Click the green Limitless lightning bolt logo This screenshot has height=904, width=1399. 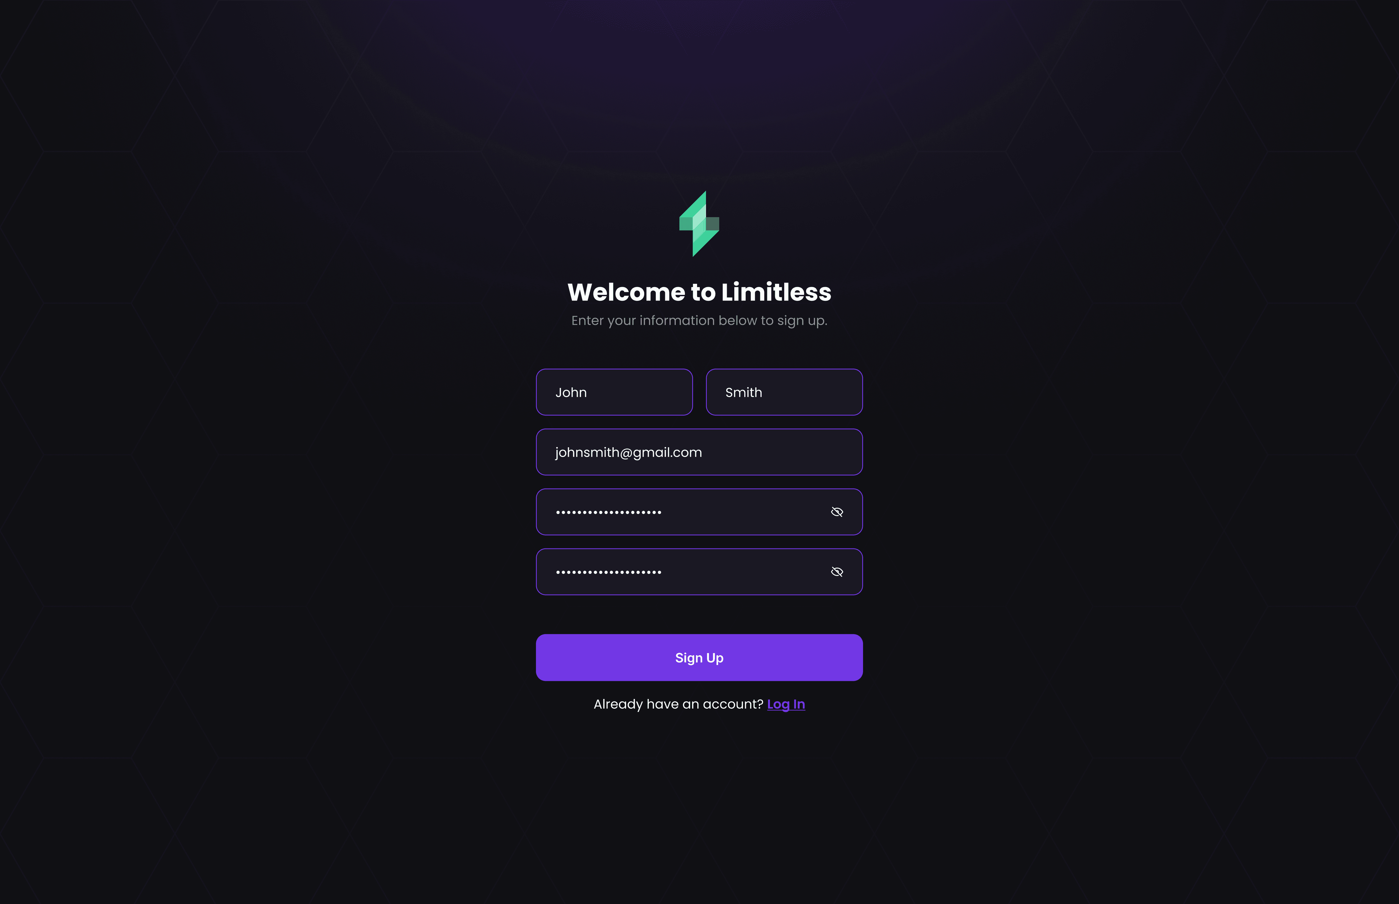point(699,224)
